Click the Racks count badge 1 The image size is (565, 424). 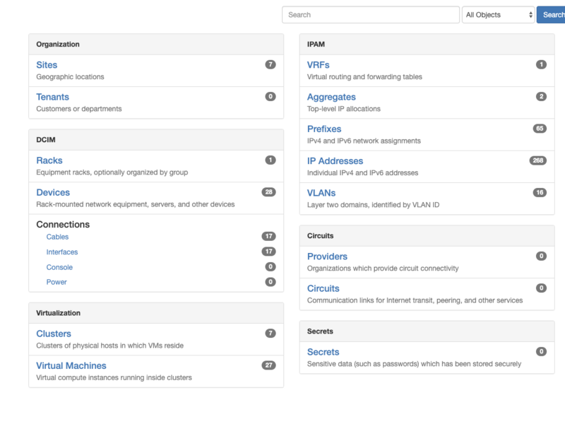[270, 160]
